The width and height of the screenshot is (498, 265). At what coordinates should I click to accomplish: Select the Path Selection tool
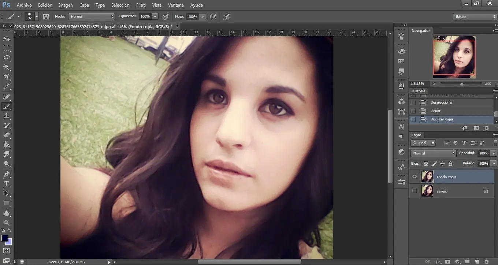pyautogui.click(x=7, y=193)
